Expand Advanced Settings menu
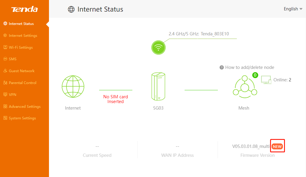The width and height of the screenshot is (306, 177). click(25, 107)
